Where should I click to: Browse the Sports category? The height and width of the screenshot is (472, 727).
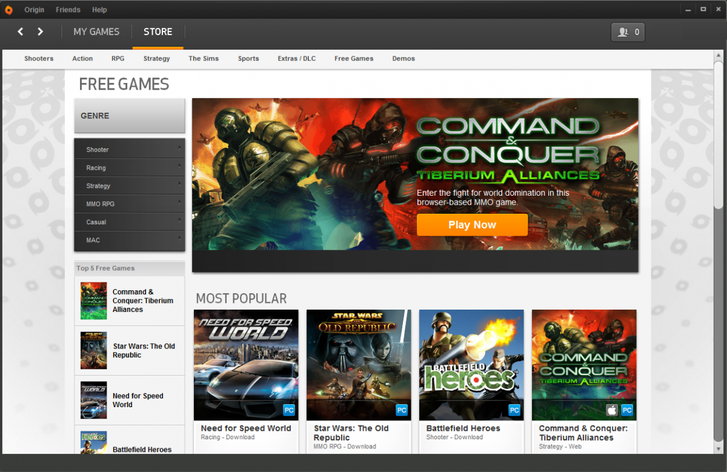(x=248, y=59)
